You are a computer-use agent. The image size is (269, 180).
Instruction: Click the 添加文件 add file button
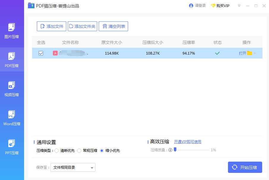(51, 26)
